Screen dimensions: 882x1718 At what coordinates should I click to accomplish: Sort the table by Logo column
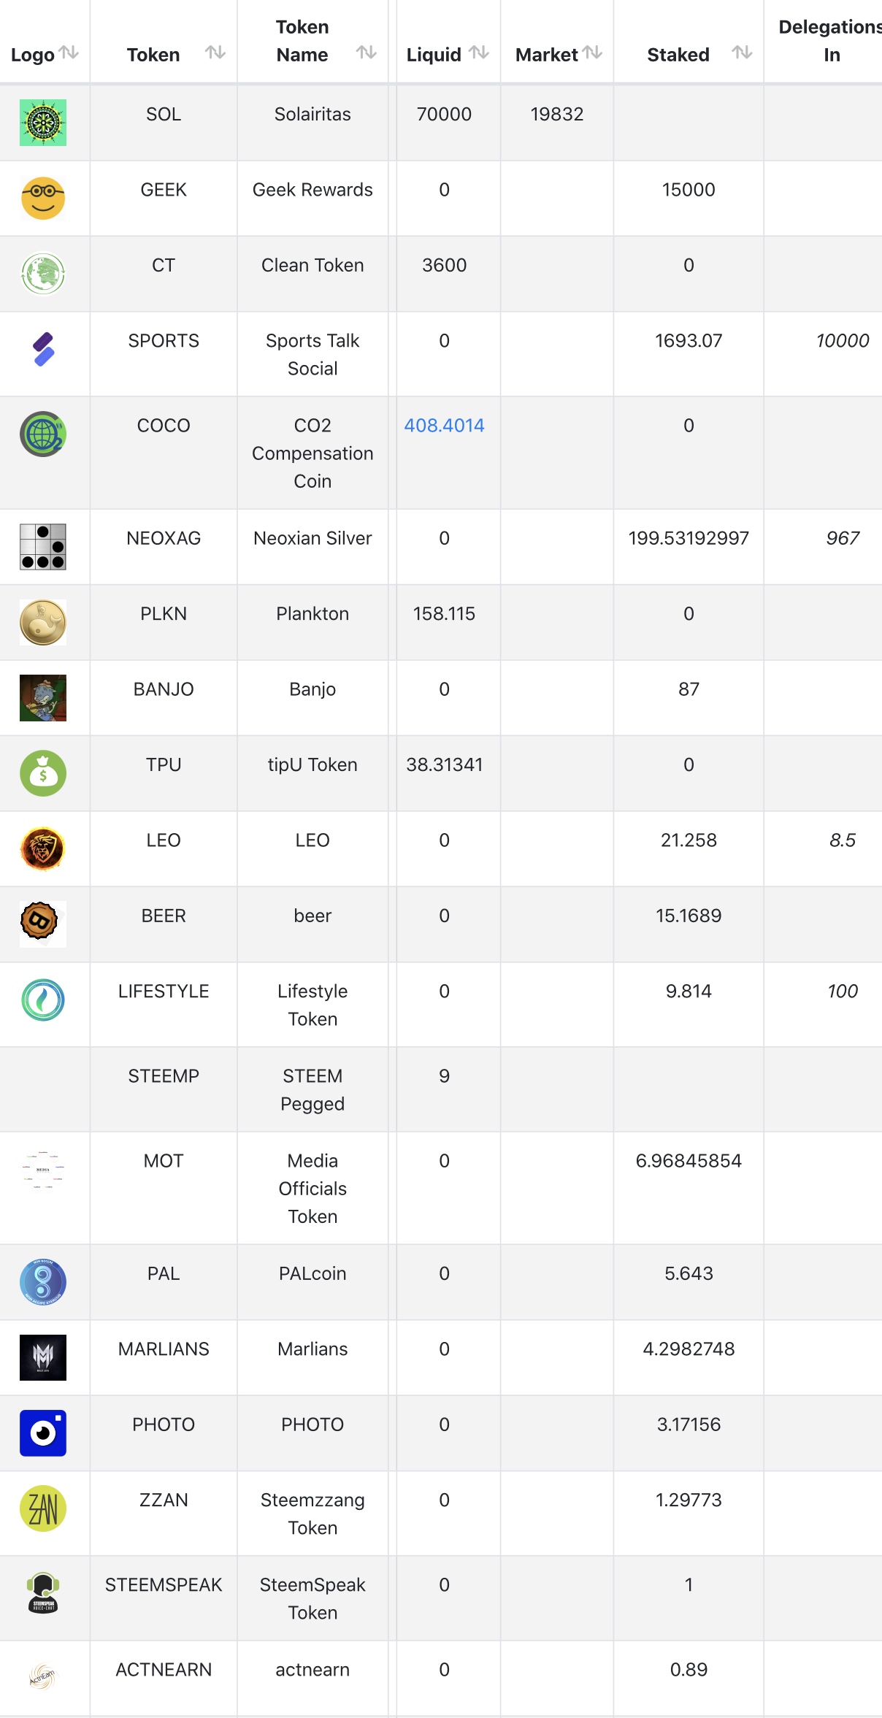tap(69, 53)
